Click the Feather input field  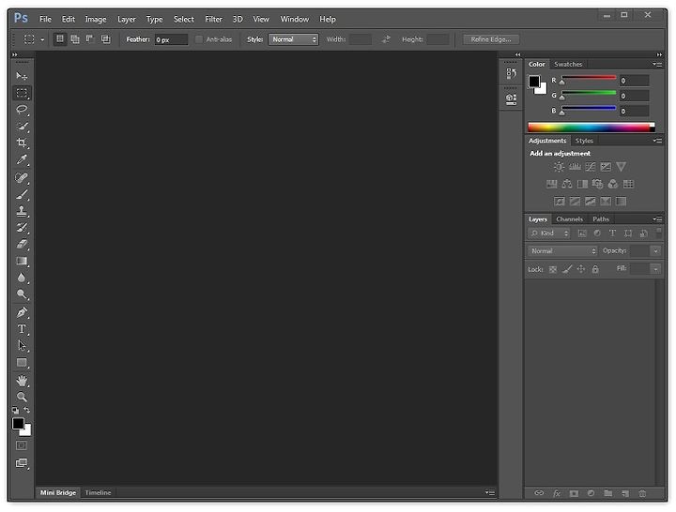pos(171,39)
